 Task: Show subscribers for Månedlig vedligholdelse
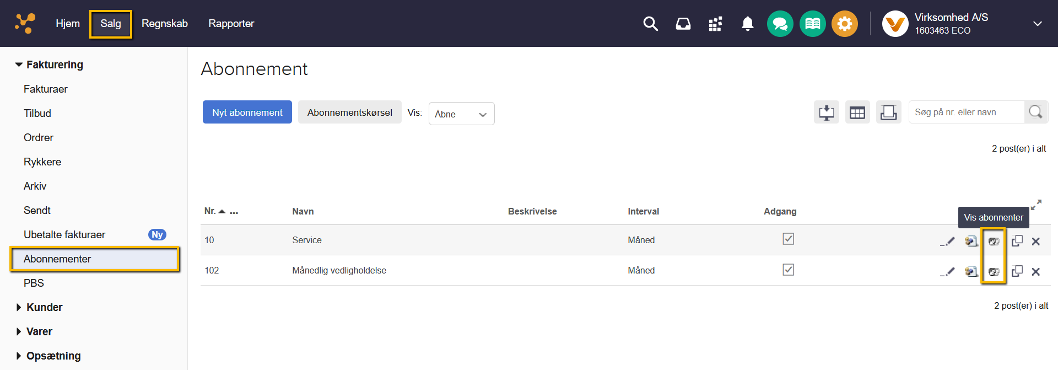[994, 271]
